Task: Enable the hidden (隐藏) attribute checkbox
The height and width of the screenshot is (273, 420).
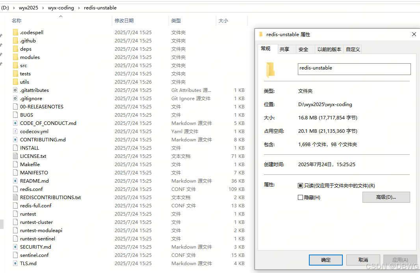Action: (x=300, y=198)
